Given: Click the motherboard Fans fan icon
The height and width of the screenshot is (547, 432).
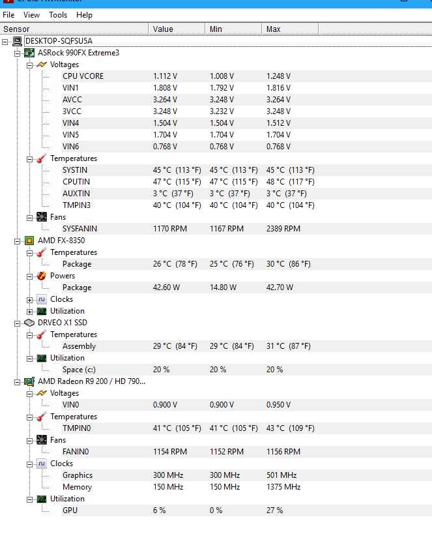Looking at the screenshot, I should pos(42,217).
